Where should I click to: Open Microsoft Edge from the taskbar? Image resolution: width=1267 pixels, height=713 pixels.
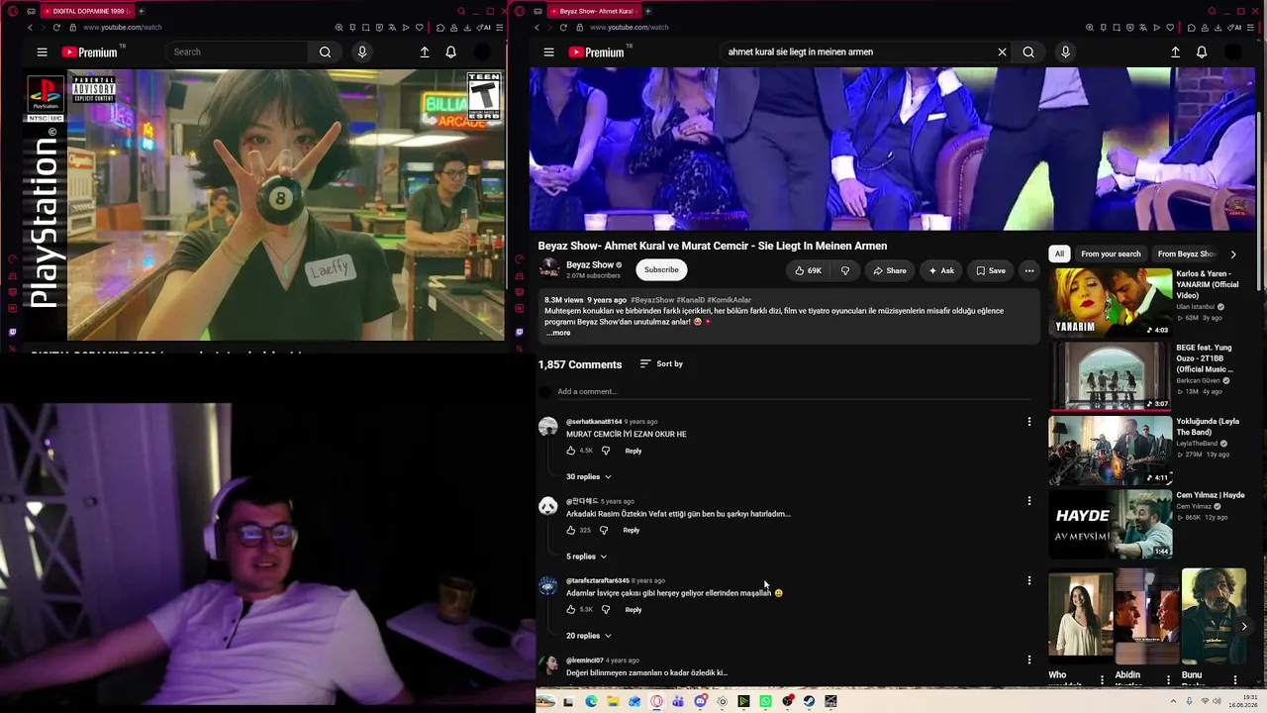(x=591, y=702)
